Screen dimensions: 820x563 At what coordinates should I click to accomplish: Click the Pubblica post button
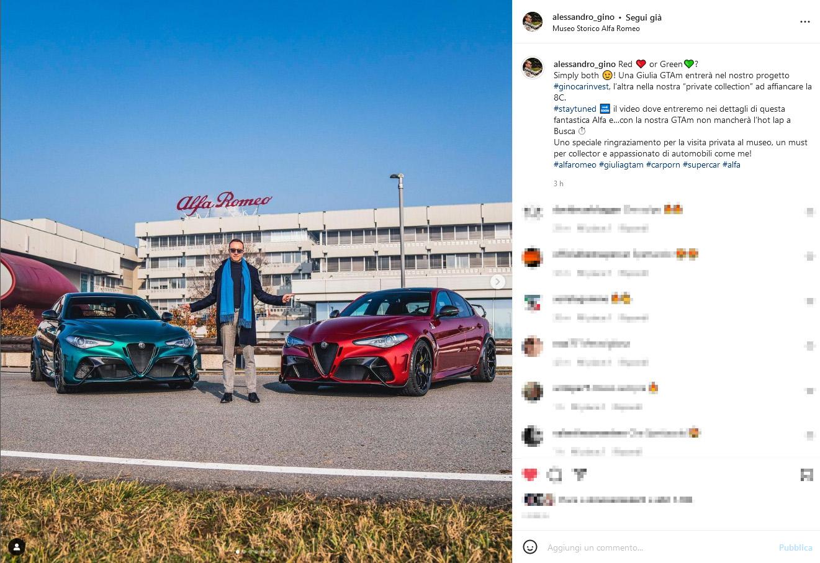pyautogui.click(x=795, y=547)
